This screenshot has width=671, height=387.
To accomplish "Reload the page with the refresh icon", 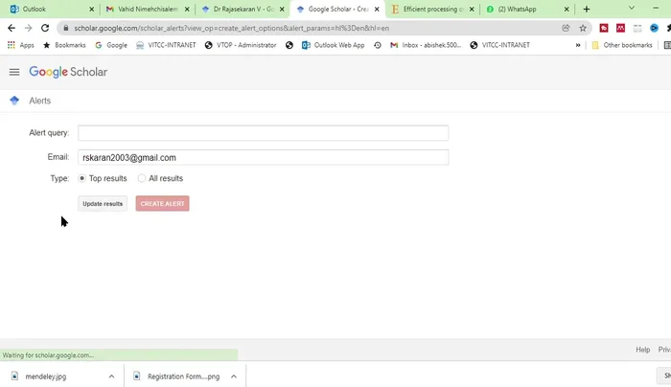I will [45, 28].
